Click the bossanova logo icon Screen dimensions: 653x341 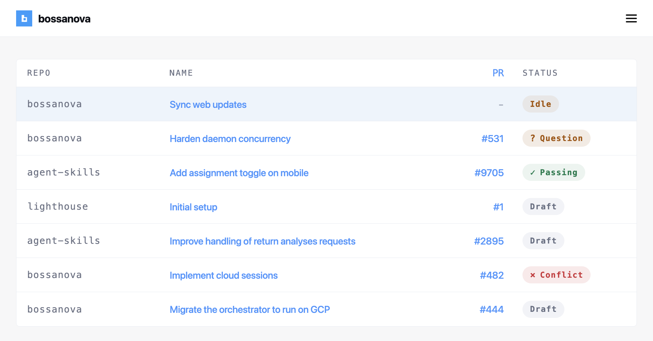tap(24, 18)
